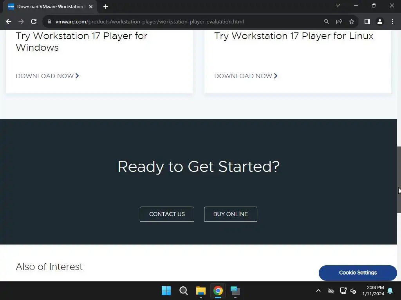Download Workstation 17 Player for Windows
This screenshot has width=401, height=300.
47,76
